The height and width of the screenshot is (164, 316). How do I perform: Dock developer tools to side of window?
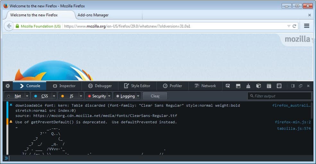pos(293,86)
